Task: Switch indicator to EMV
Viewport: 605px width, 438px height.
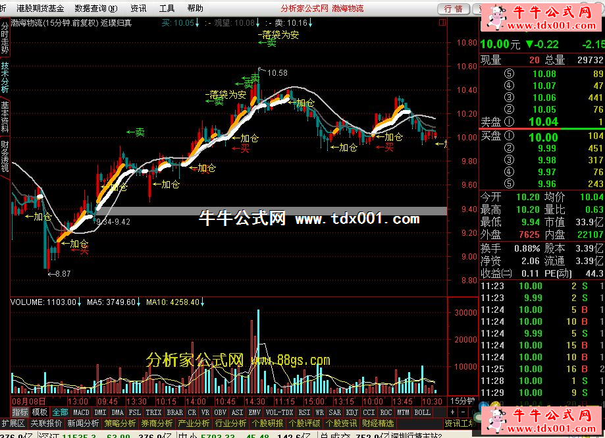Action: pos(254,412)
